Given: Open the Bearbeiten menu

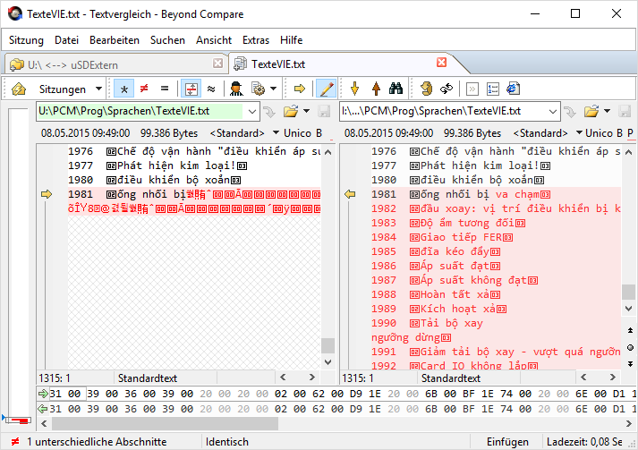Looking at the screenshot, I should tap(115, 40).
